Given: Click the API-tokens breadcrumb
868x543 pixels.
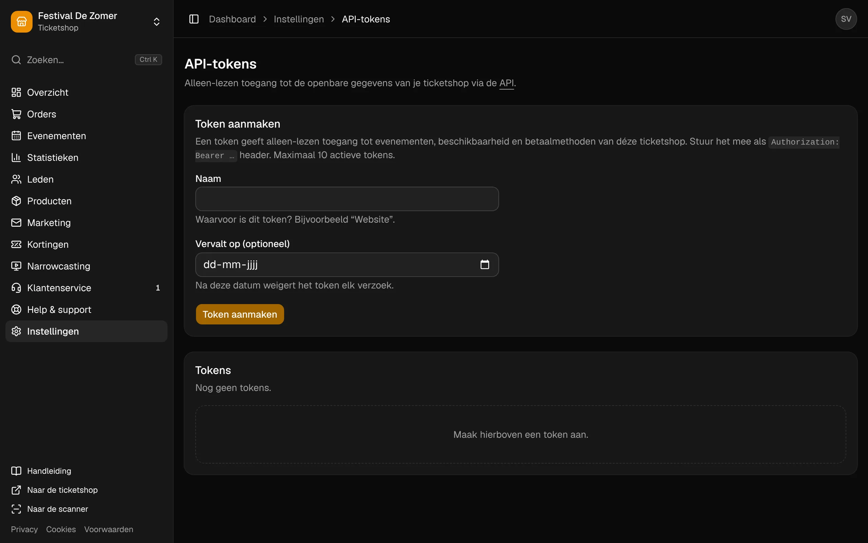Looking at the screenshot, I should click(x=366, y=19).
